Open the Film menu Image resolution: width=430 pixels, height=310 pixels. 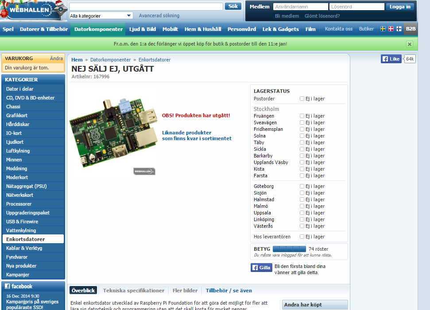[x=310, y=29]
